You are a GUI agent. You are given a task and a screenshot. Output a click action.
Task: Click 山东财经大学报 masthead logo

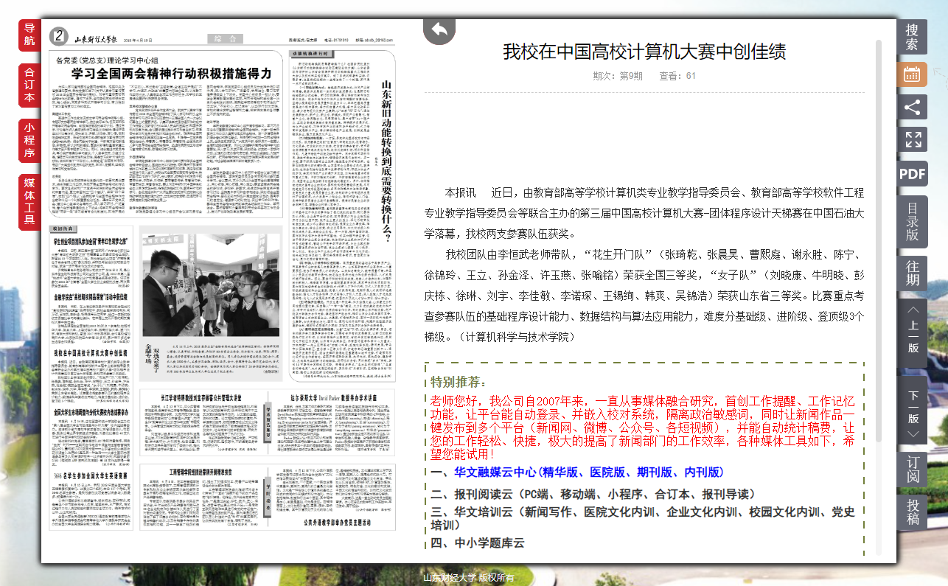point(95,38)
